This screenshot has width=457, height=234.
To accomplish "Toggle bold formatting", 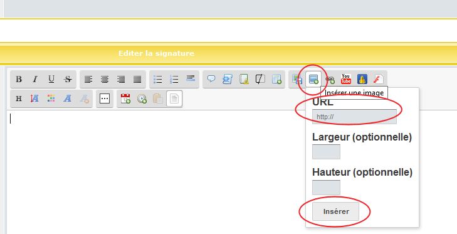I will (19, 79).
